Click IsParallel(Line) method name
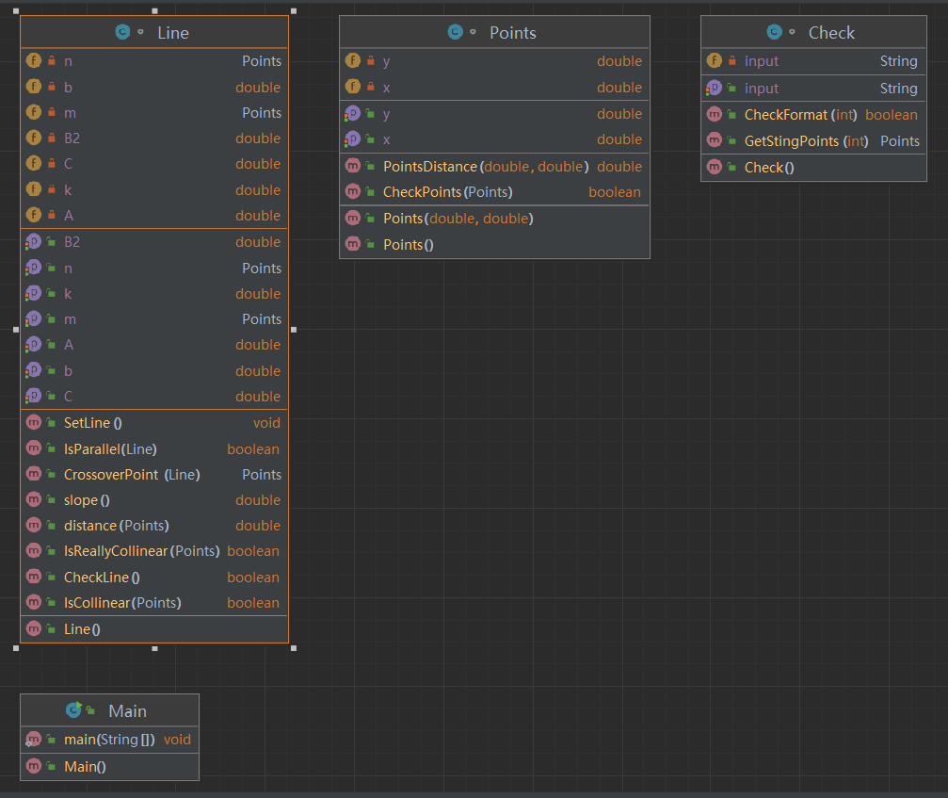Screen dimensions: 948x798 point(111,448)
